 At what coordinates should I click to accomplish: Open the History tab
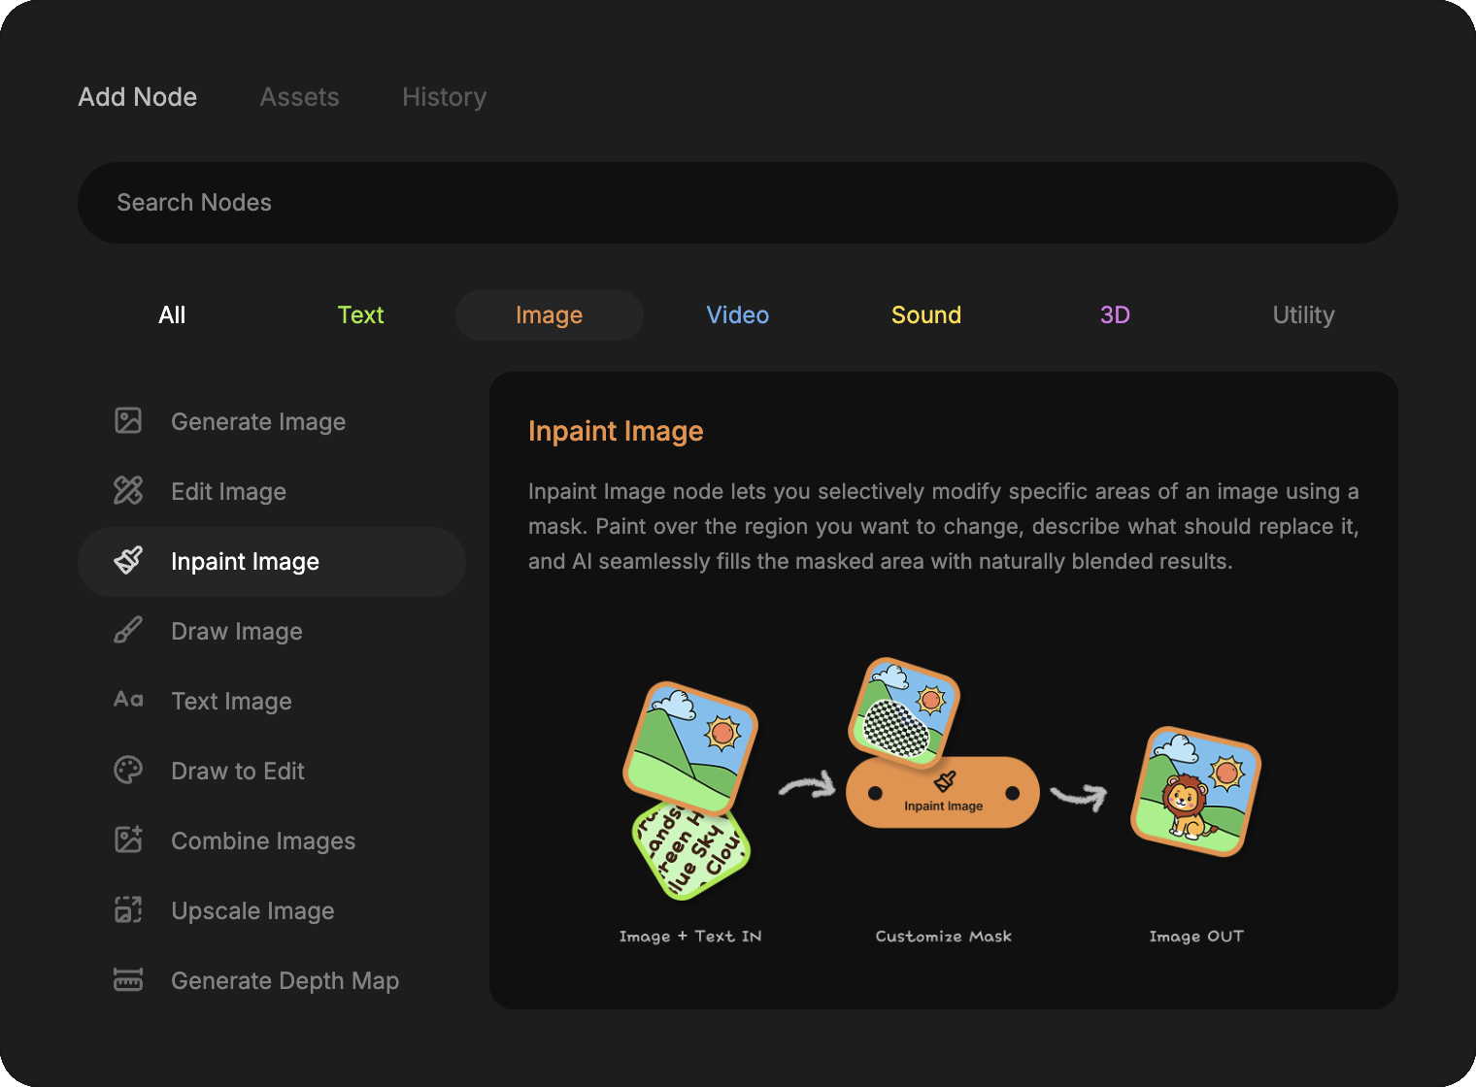(444, 97)
